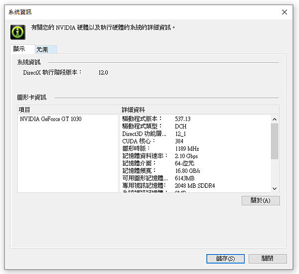Click the value 16.80 GB/s
The image size is (299, 274).
tap(188, 171)
